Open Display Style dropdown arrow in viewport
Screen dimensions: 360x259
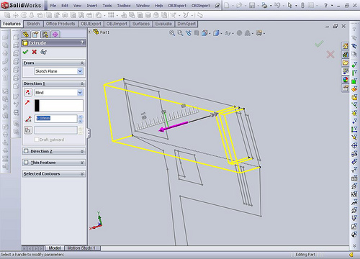coord(221,33)
